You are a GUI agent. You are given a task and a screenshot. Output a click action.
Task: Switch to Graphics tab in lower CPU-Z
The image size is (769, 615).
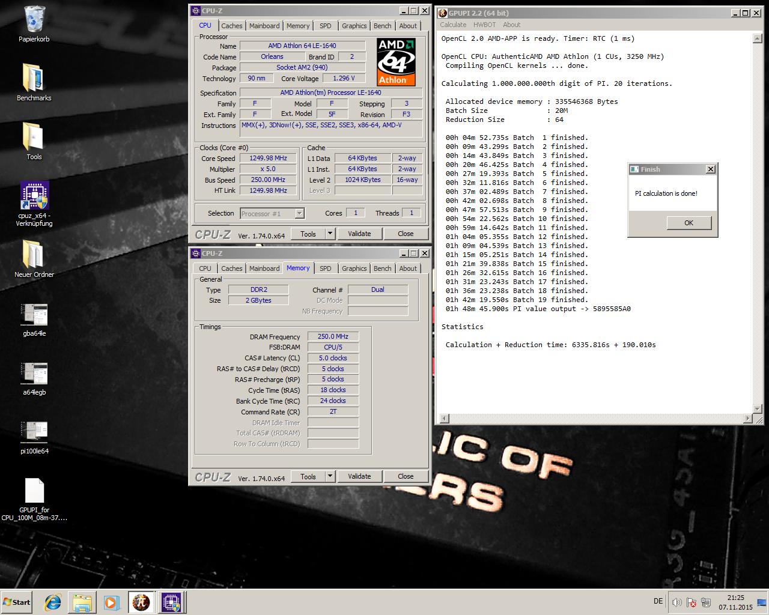[x=354, y=268]
